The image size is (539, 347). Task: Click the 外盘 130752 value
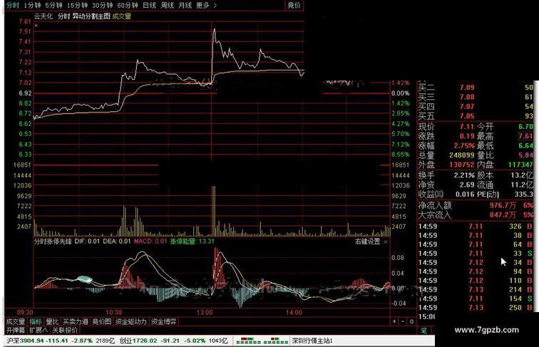pyautogui.click(x=462, y=165)
